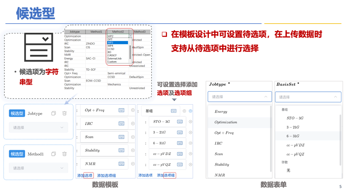Screen dimensions: 347x195
Task: Click keyboard icon in the NMR option
Action: [x=122, y=164]
